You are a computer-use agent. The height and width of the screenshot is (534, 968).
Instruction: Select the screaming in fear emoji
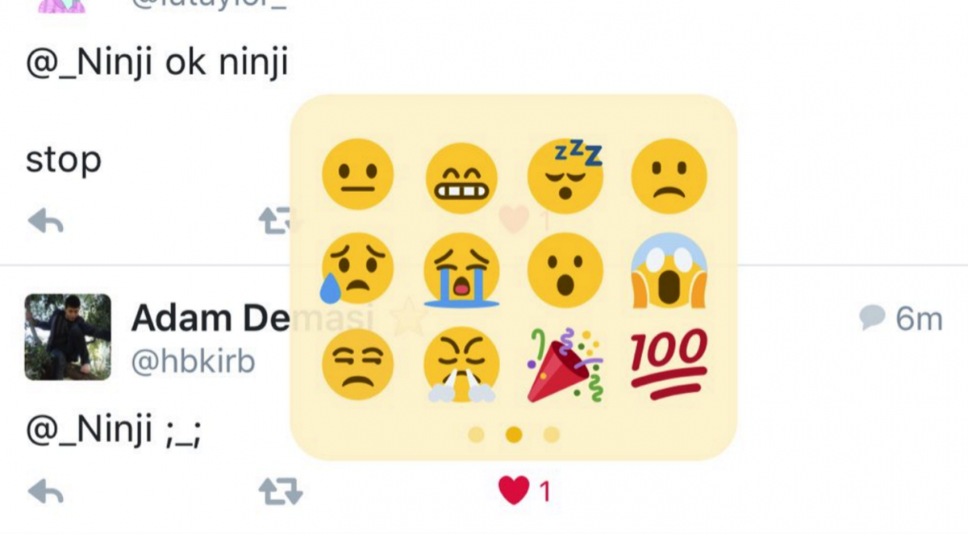tap(669, 270)
